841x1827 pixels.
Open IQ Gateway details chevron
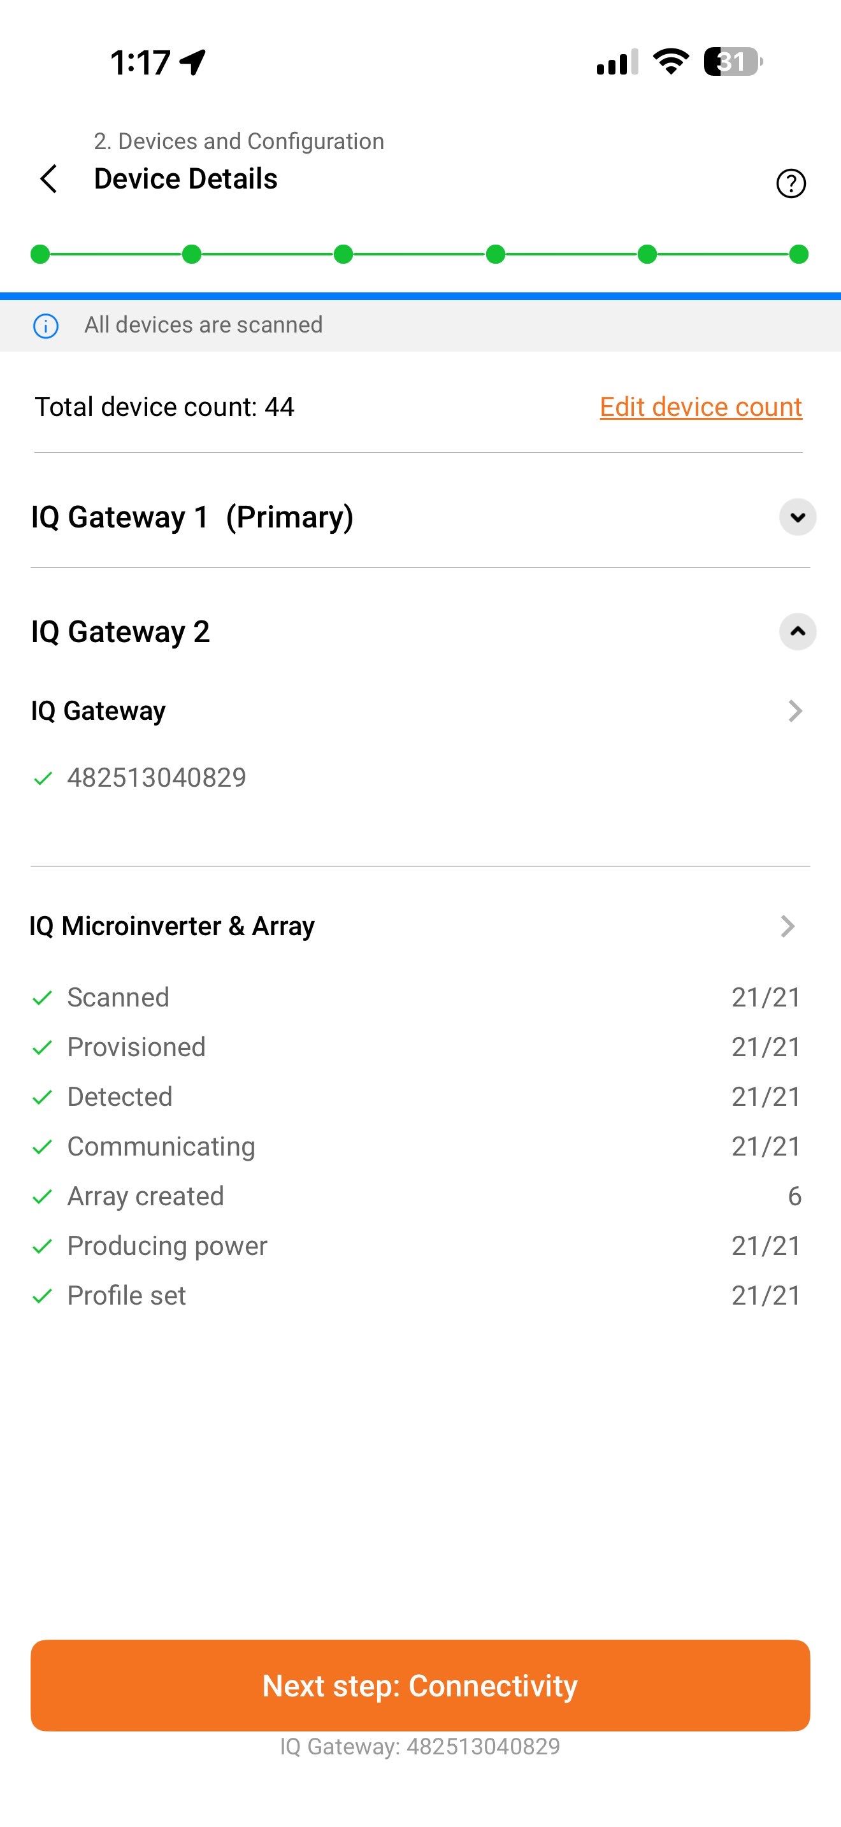point(795,711)
